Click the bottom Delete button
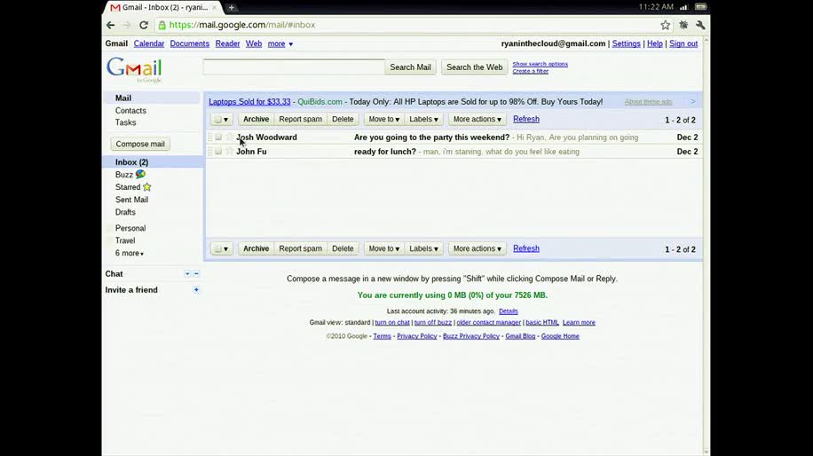 (x=343, y=248)
